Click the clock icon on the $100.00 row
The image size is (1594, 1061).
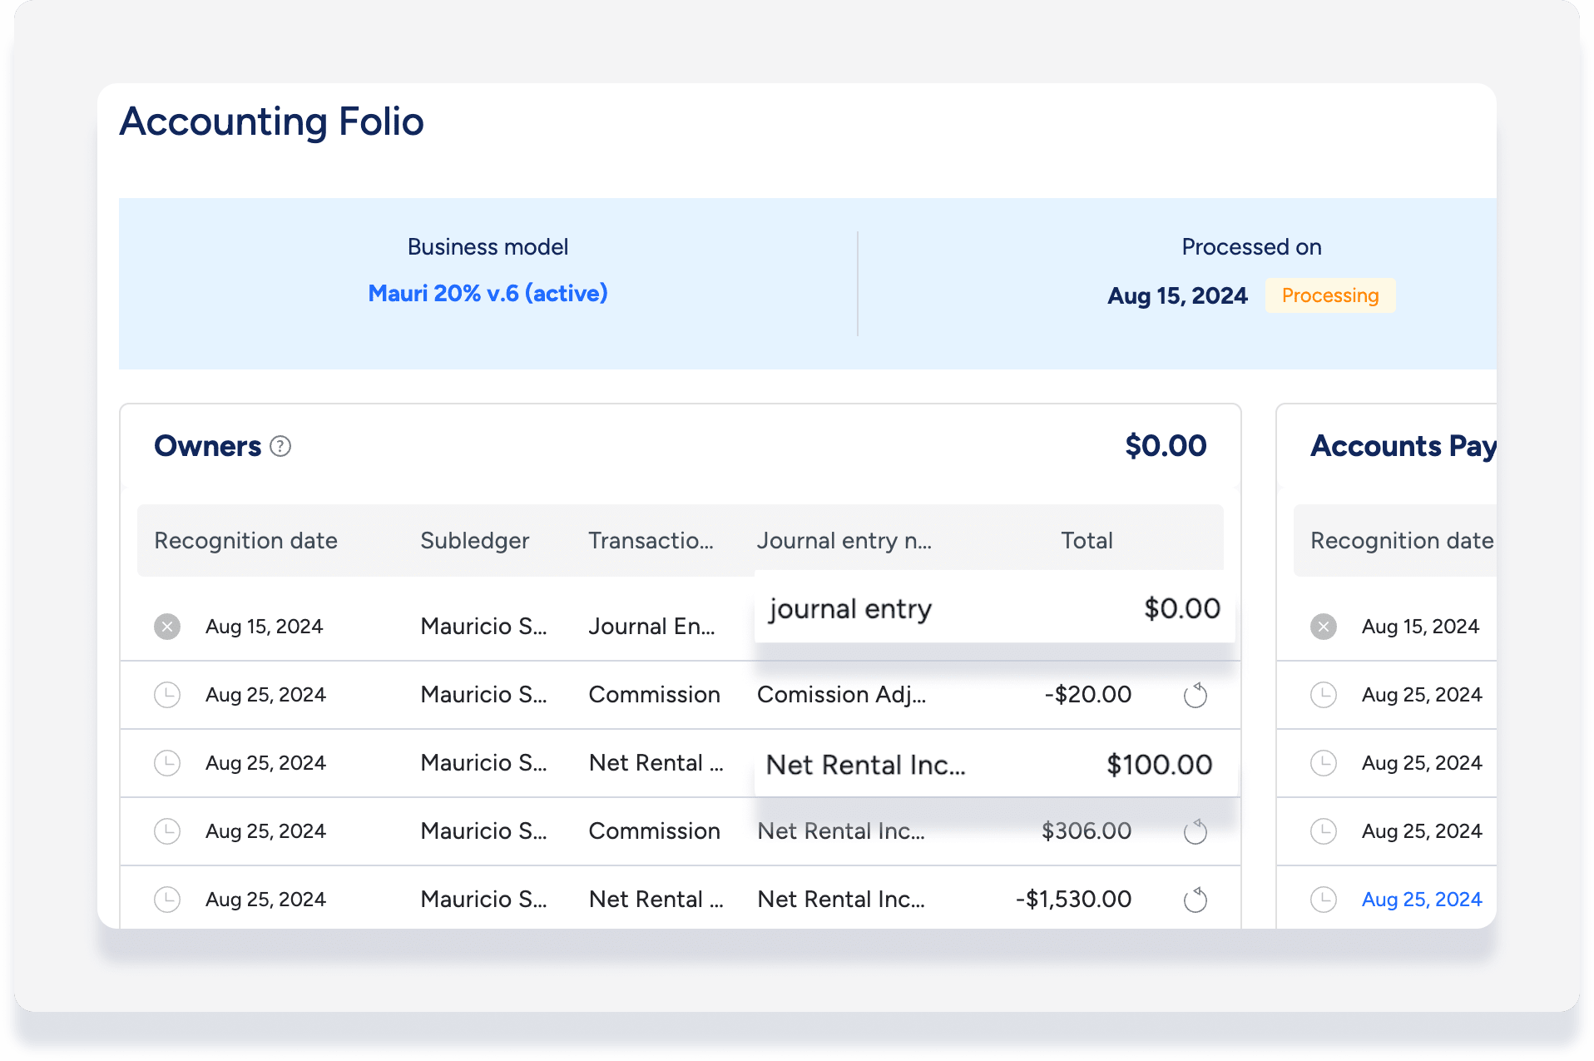tap(167, 763)
